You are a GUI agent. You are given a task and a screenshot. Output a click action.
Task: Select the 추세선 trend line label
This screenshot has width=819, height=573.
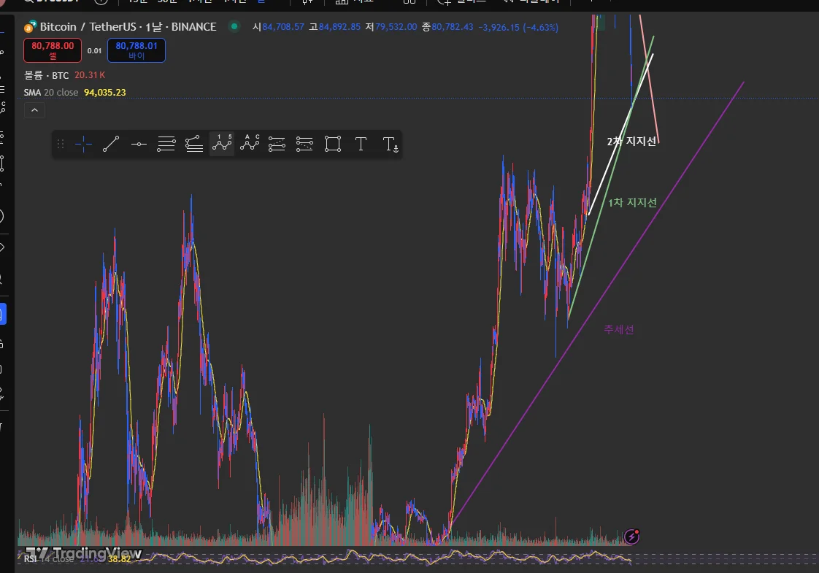(619, 330)
